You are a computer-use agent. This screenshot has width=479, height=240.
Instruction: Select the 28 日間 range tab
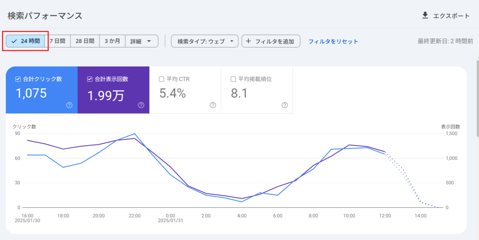[85, 41]
